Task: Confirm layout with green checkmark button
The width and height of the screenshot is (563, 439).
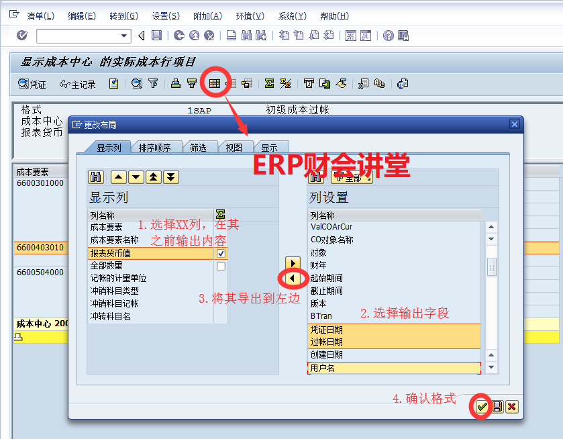Action: [x=481, y=406]
